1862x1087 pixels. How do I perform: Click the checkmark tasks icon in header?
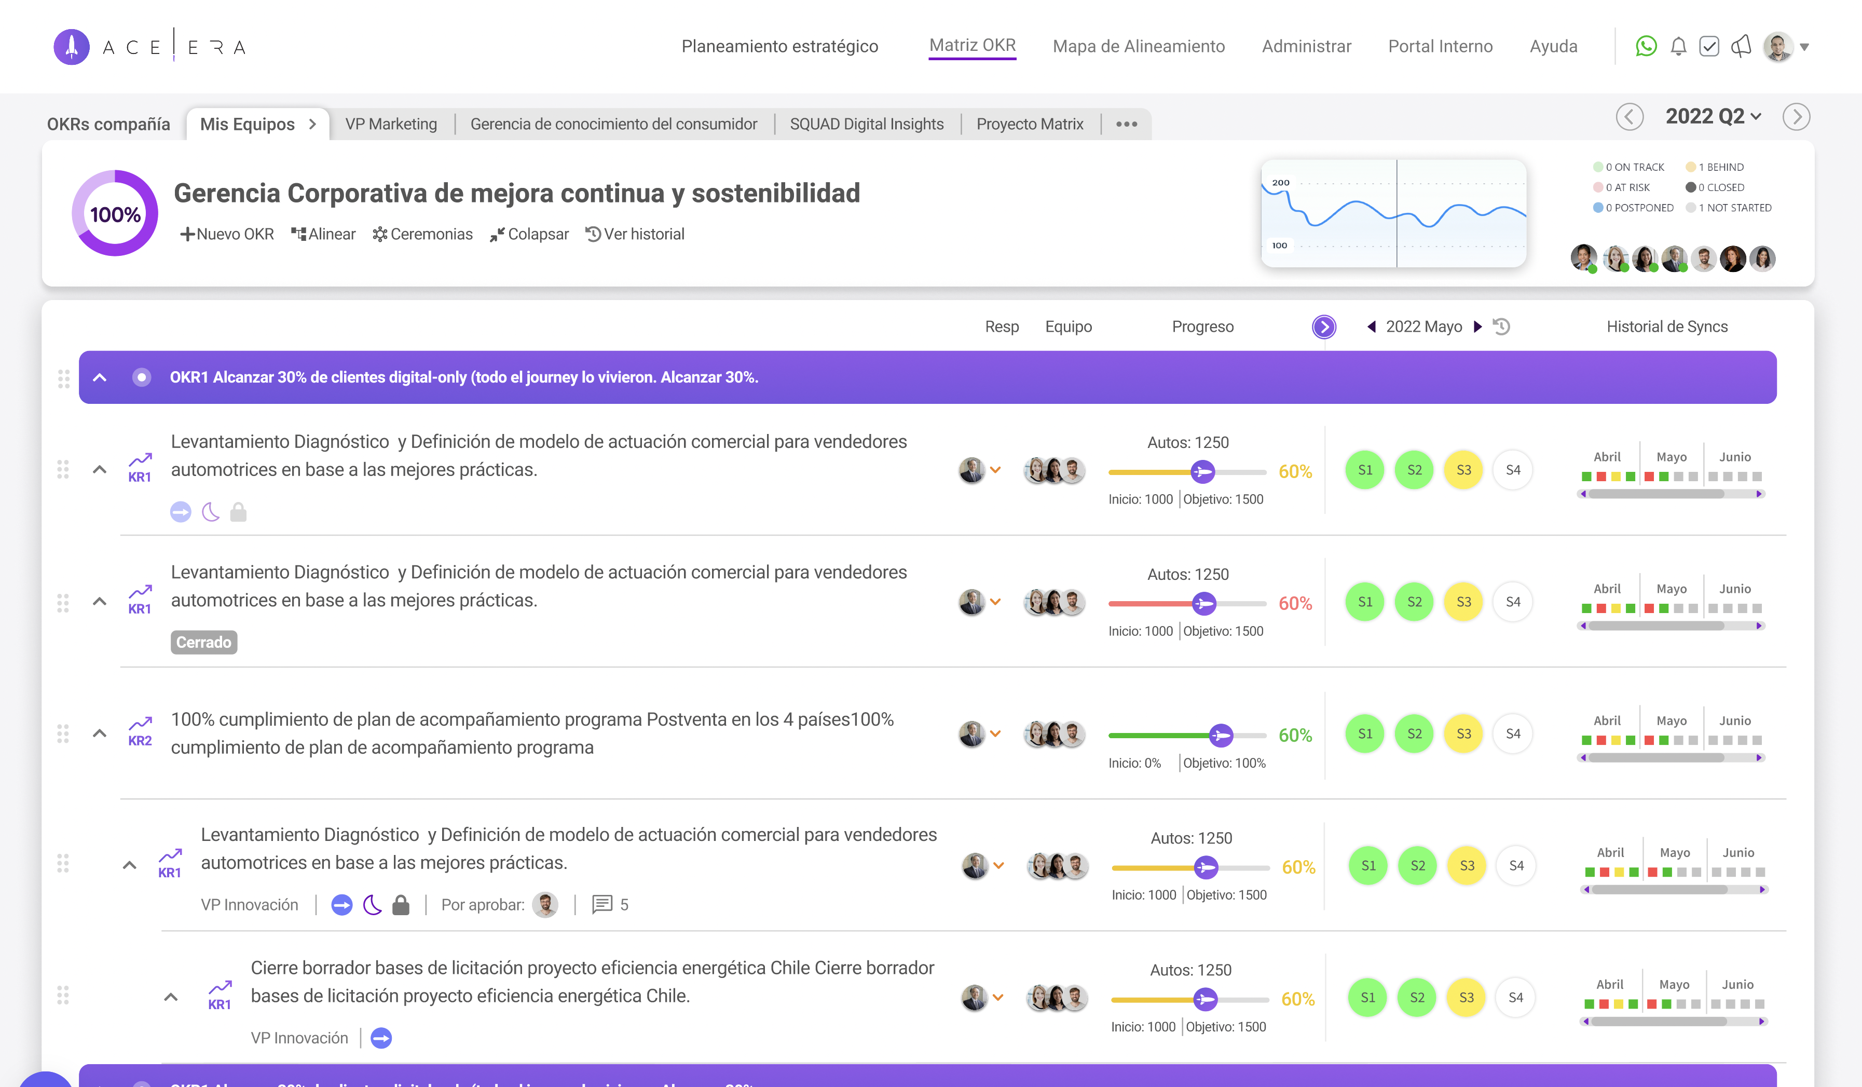click(1709, 47)
